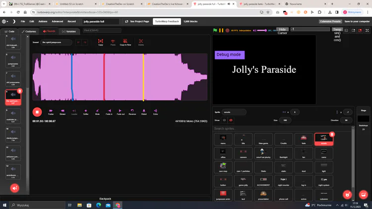Click the Swap button on stage
The image size is (372, 209).
(337, 29)
